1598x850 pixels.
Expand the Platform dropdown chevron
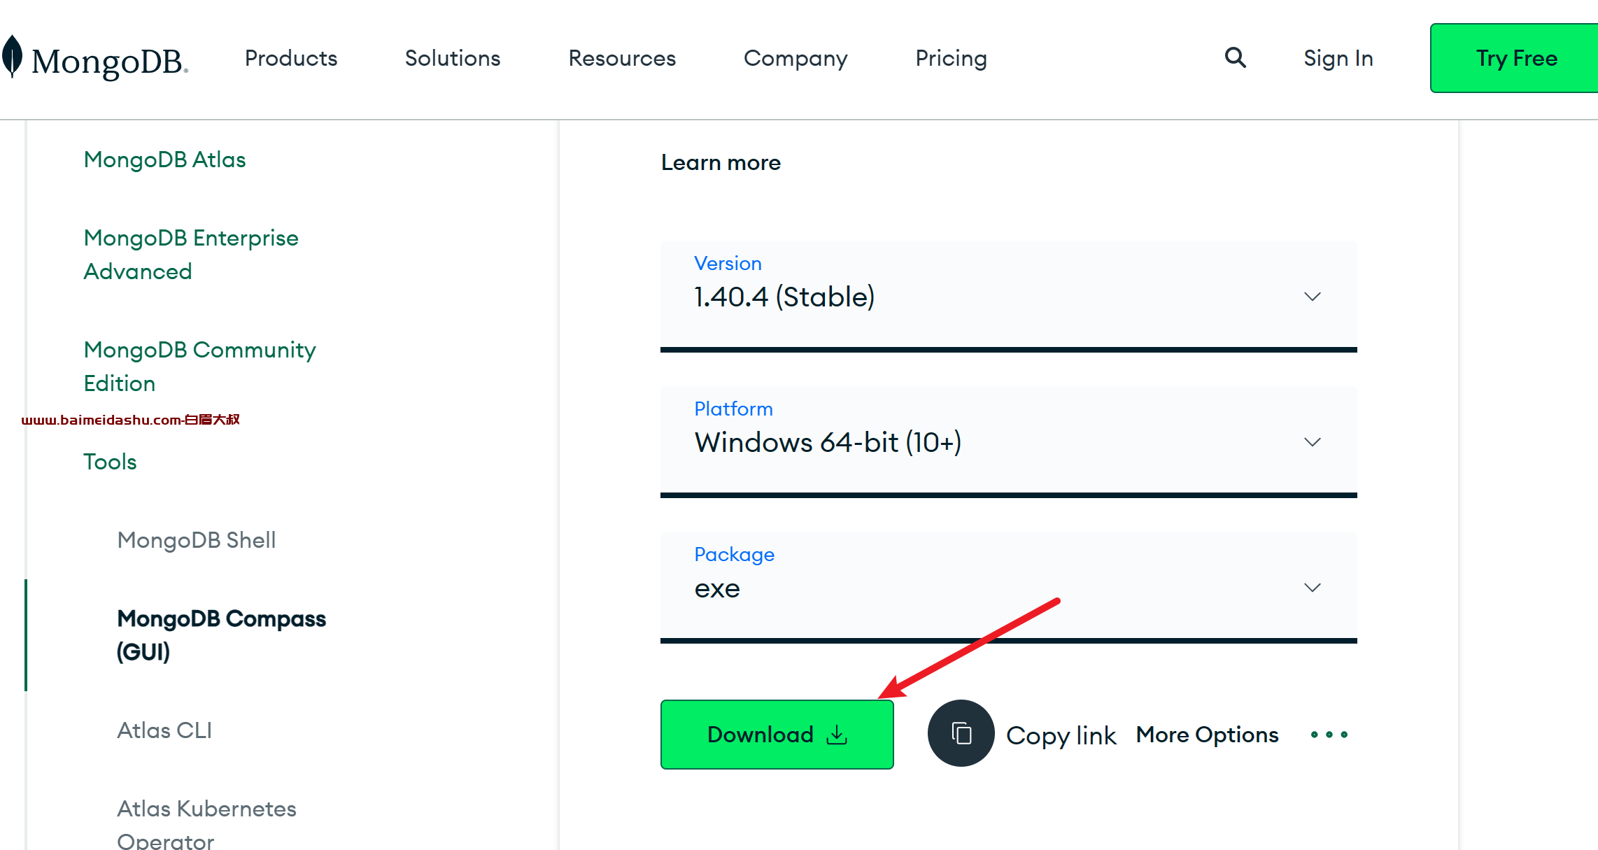tap(1312, 442)
